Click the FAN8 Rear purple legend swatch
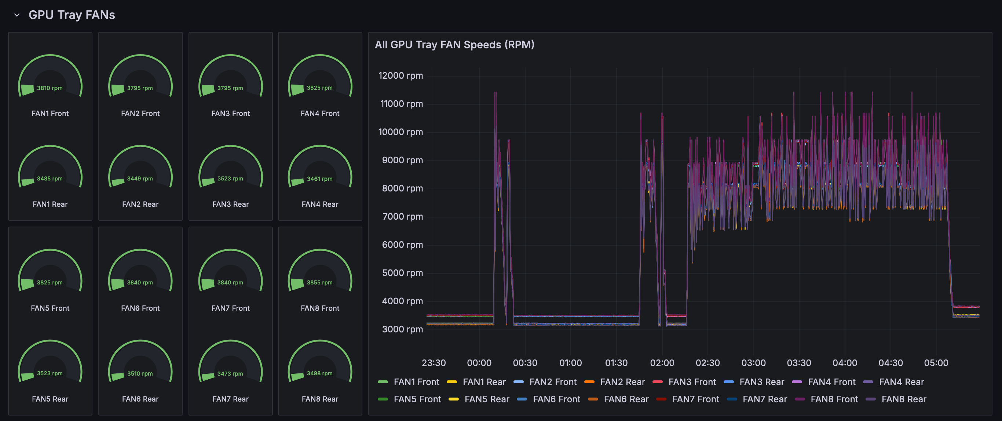The image size is (1002, 421). 871,399
